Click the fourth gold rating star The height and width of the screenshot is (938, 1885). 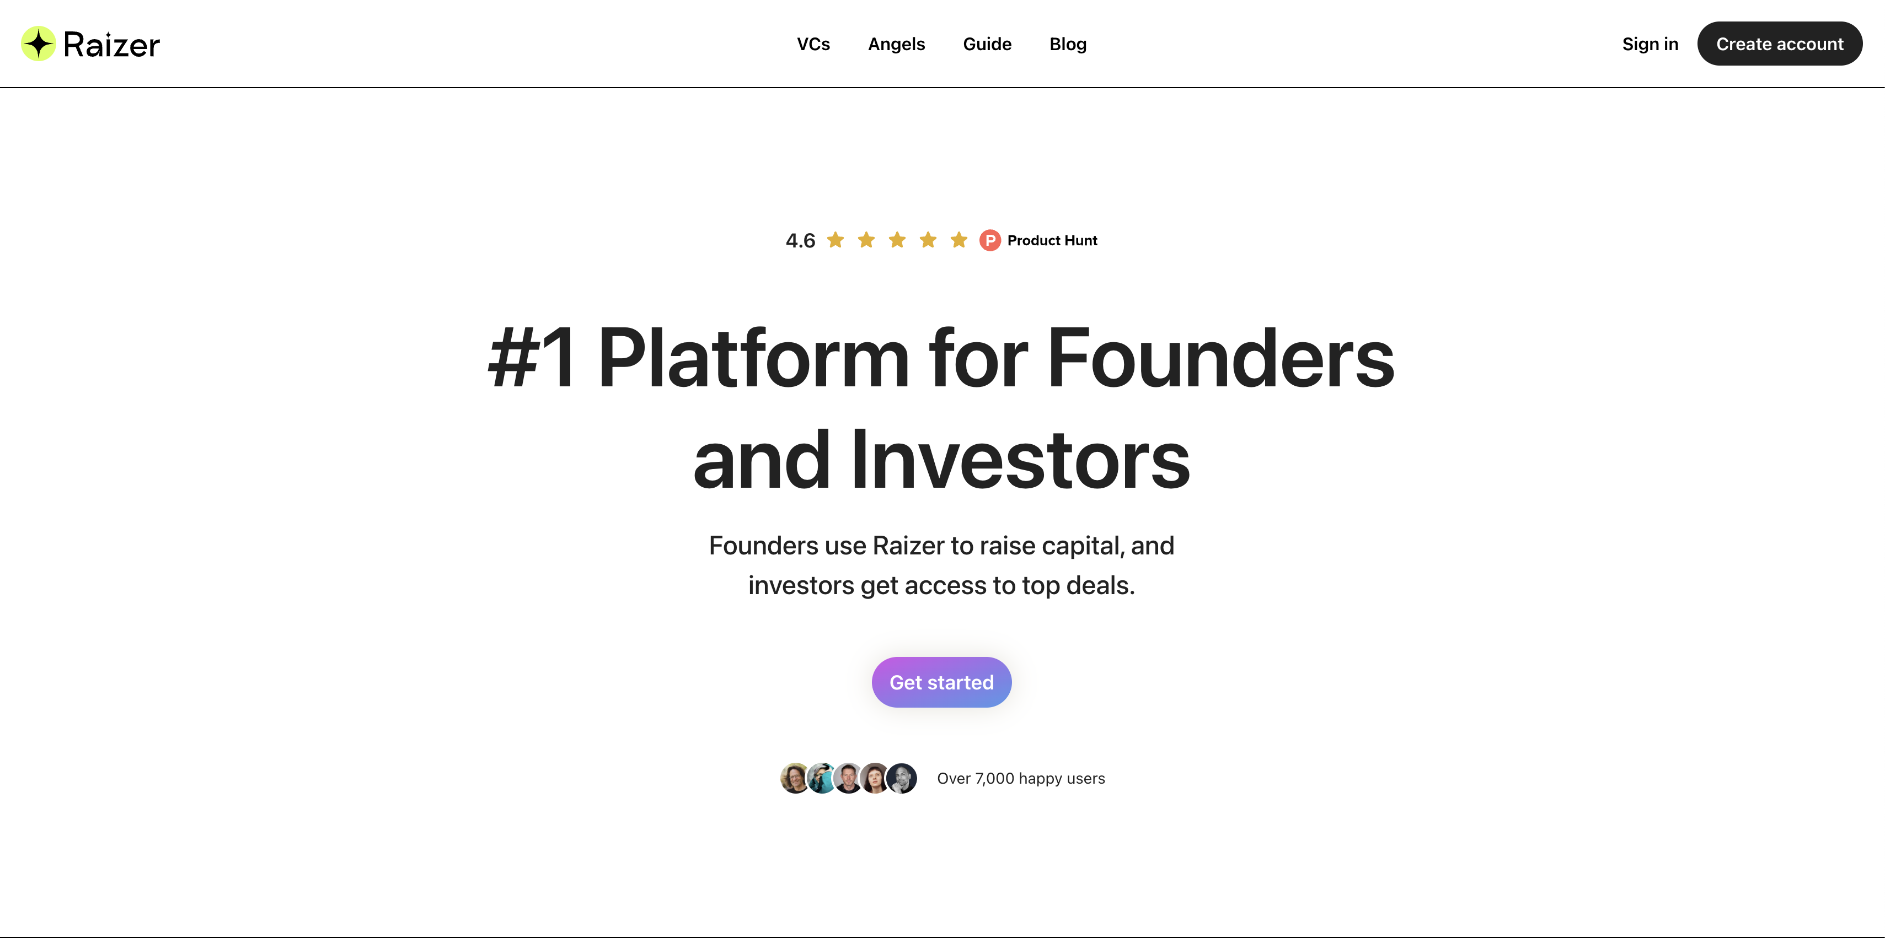tap(928, 240)
